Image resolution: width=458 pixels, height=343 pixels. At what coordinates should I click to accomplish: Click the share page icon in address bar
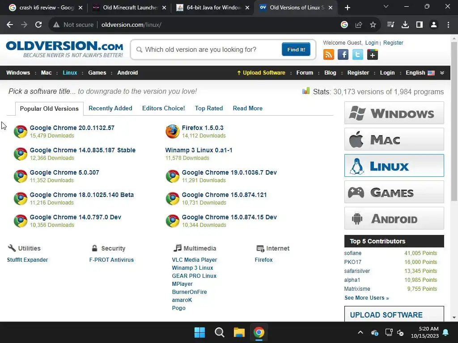pyautogui.click(x=359, y=25)
